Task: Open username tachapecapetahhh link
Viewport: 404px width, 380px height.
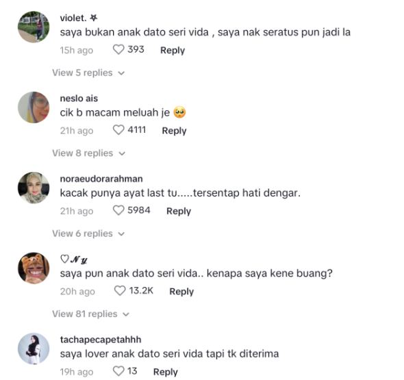Action: (101, 340)
